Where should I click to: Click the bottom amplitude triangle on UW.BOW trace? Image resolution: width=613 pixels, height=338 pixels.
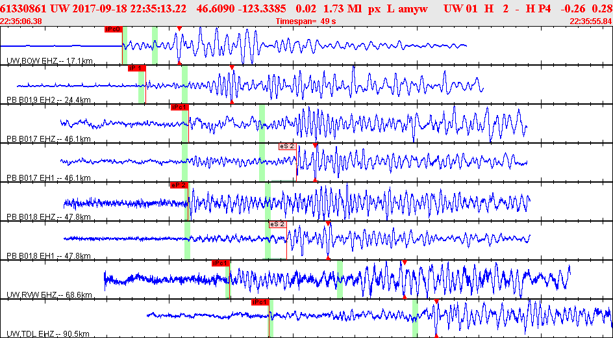point(179,62)
